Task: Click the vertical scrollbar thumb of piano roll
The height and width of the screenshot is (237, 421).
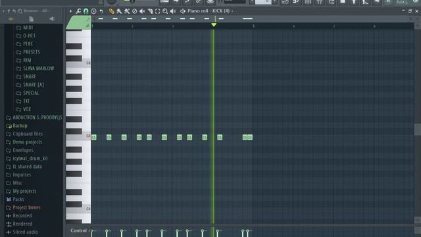Action: (418, 130)
